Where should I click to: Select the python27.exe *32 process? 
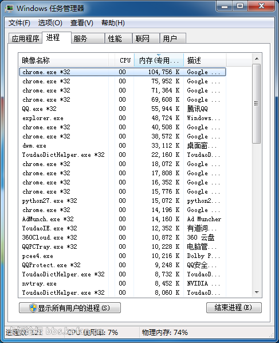coord(123,201)
